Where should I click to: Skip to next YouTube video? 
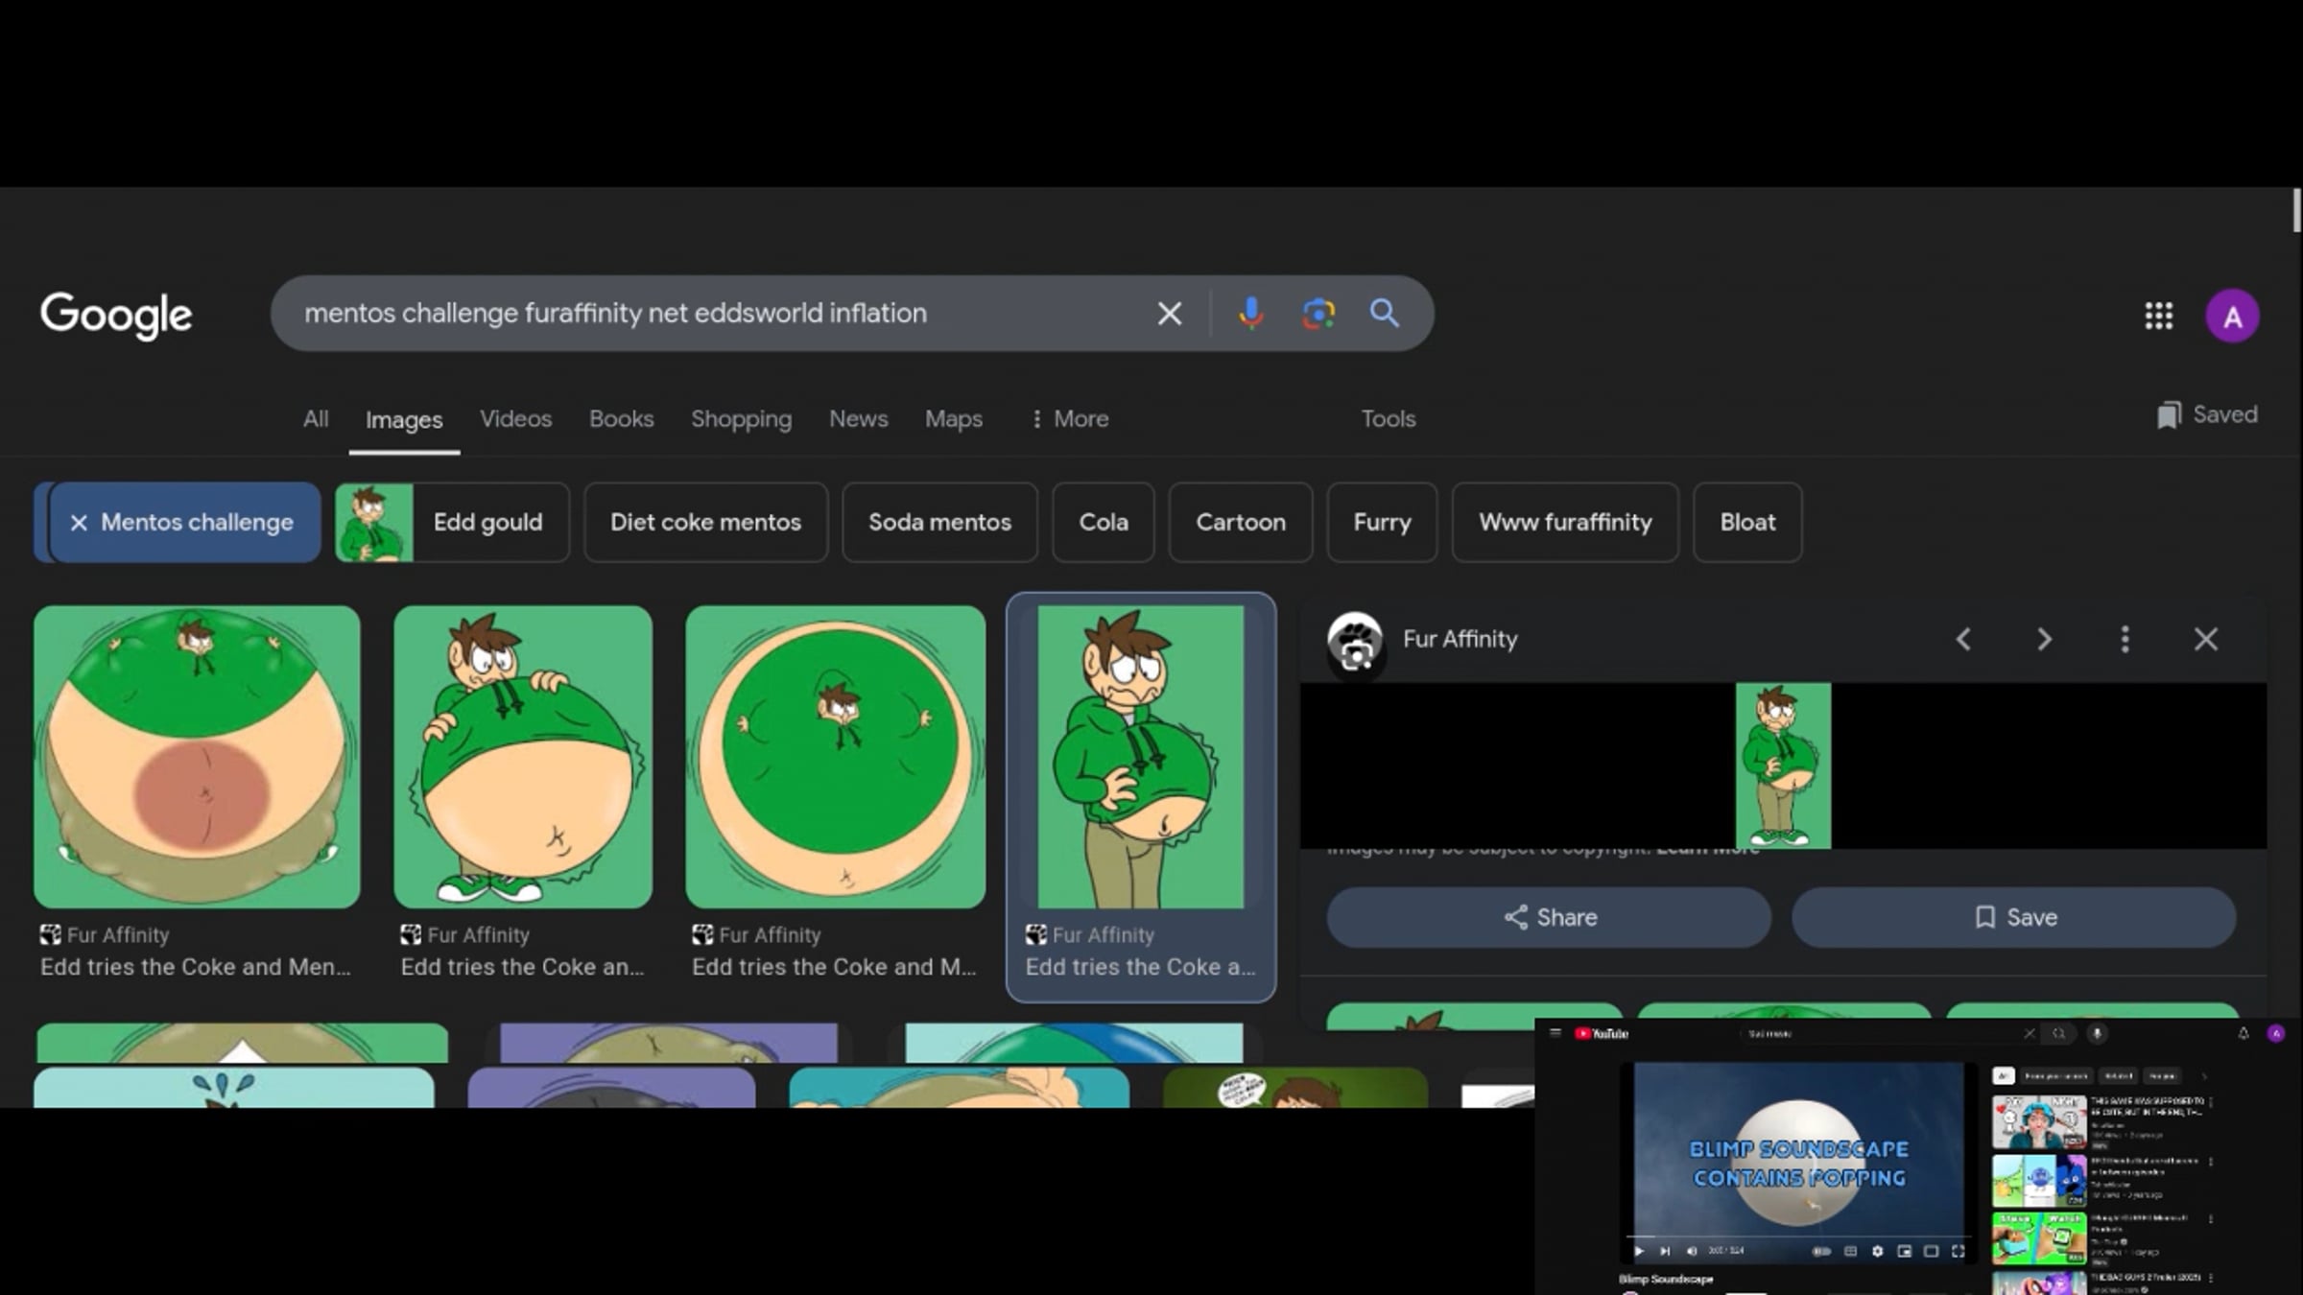1665,1251
